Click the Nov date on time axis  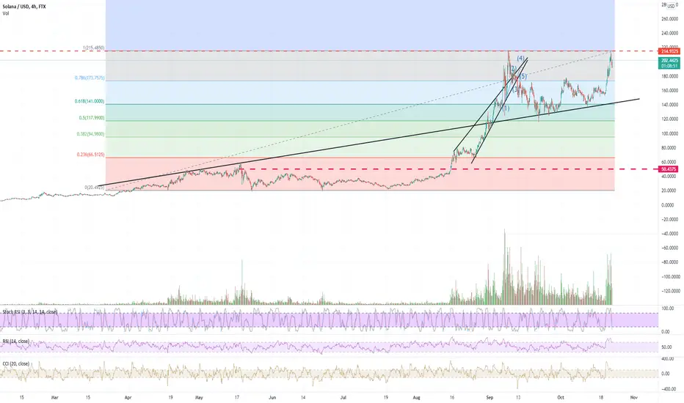tap(634, 397)
